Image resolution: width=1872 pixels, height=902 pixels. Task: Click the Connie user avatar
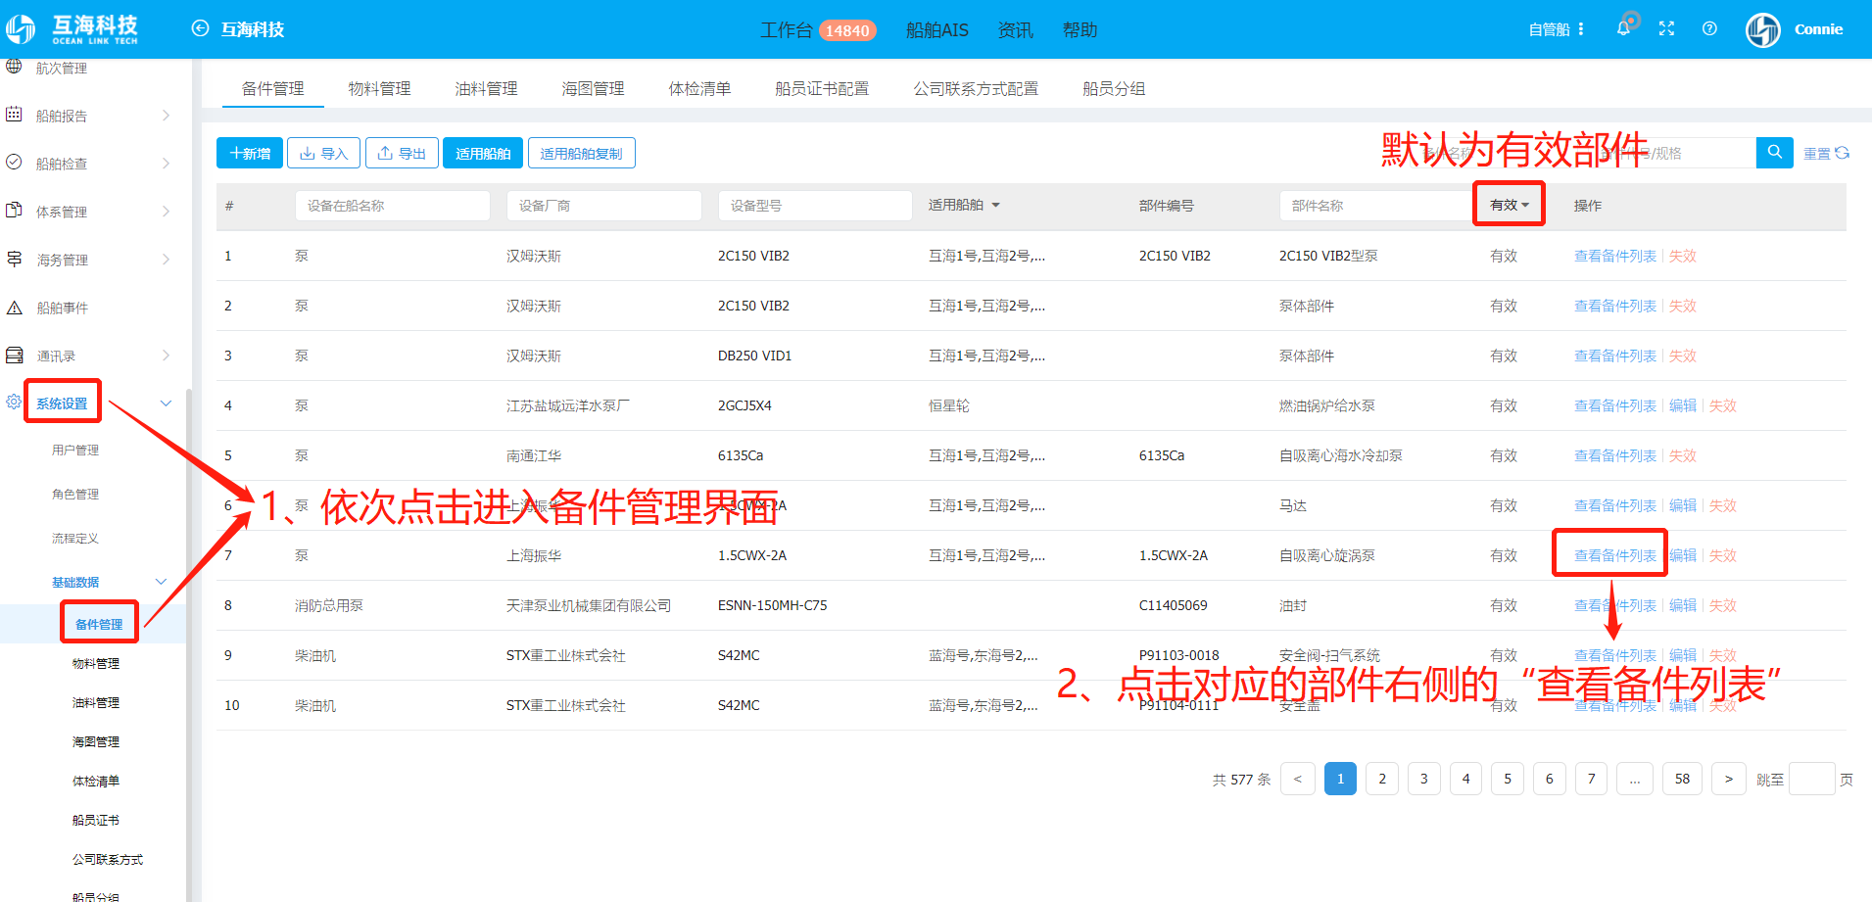coord(1762,29)
